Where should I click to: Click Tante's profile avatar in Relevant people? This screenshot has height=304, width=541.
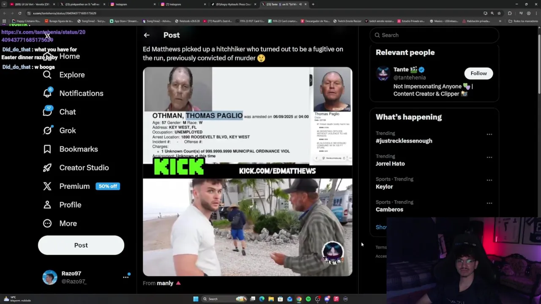click(383, 73)
